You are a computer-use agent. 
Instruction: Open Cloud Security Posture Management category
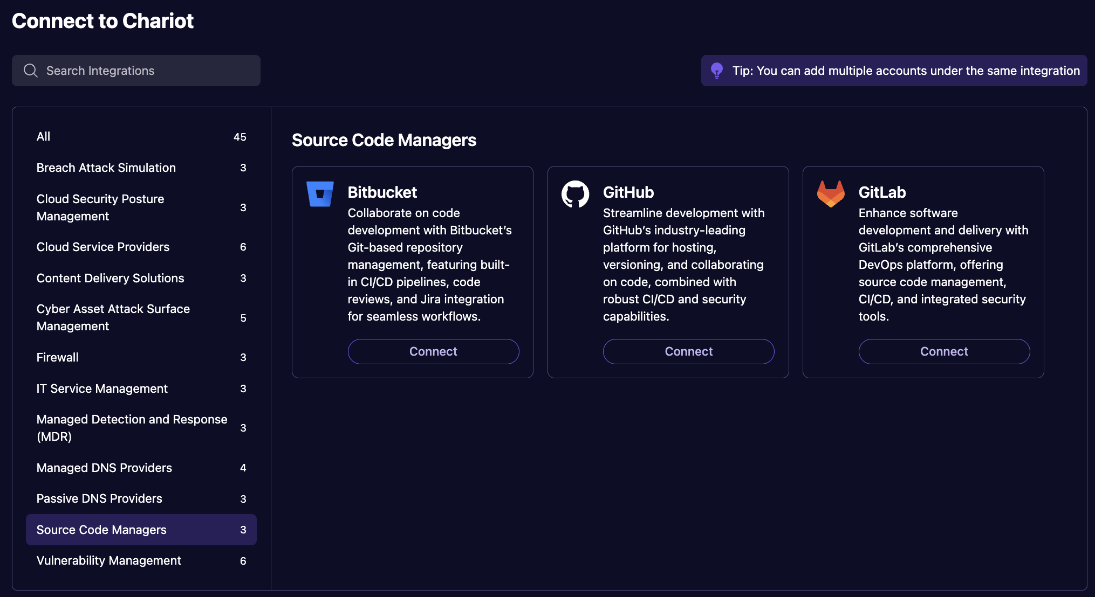point(141,207)
